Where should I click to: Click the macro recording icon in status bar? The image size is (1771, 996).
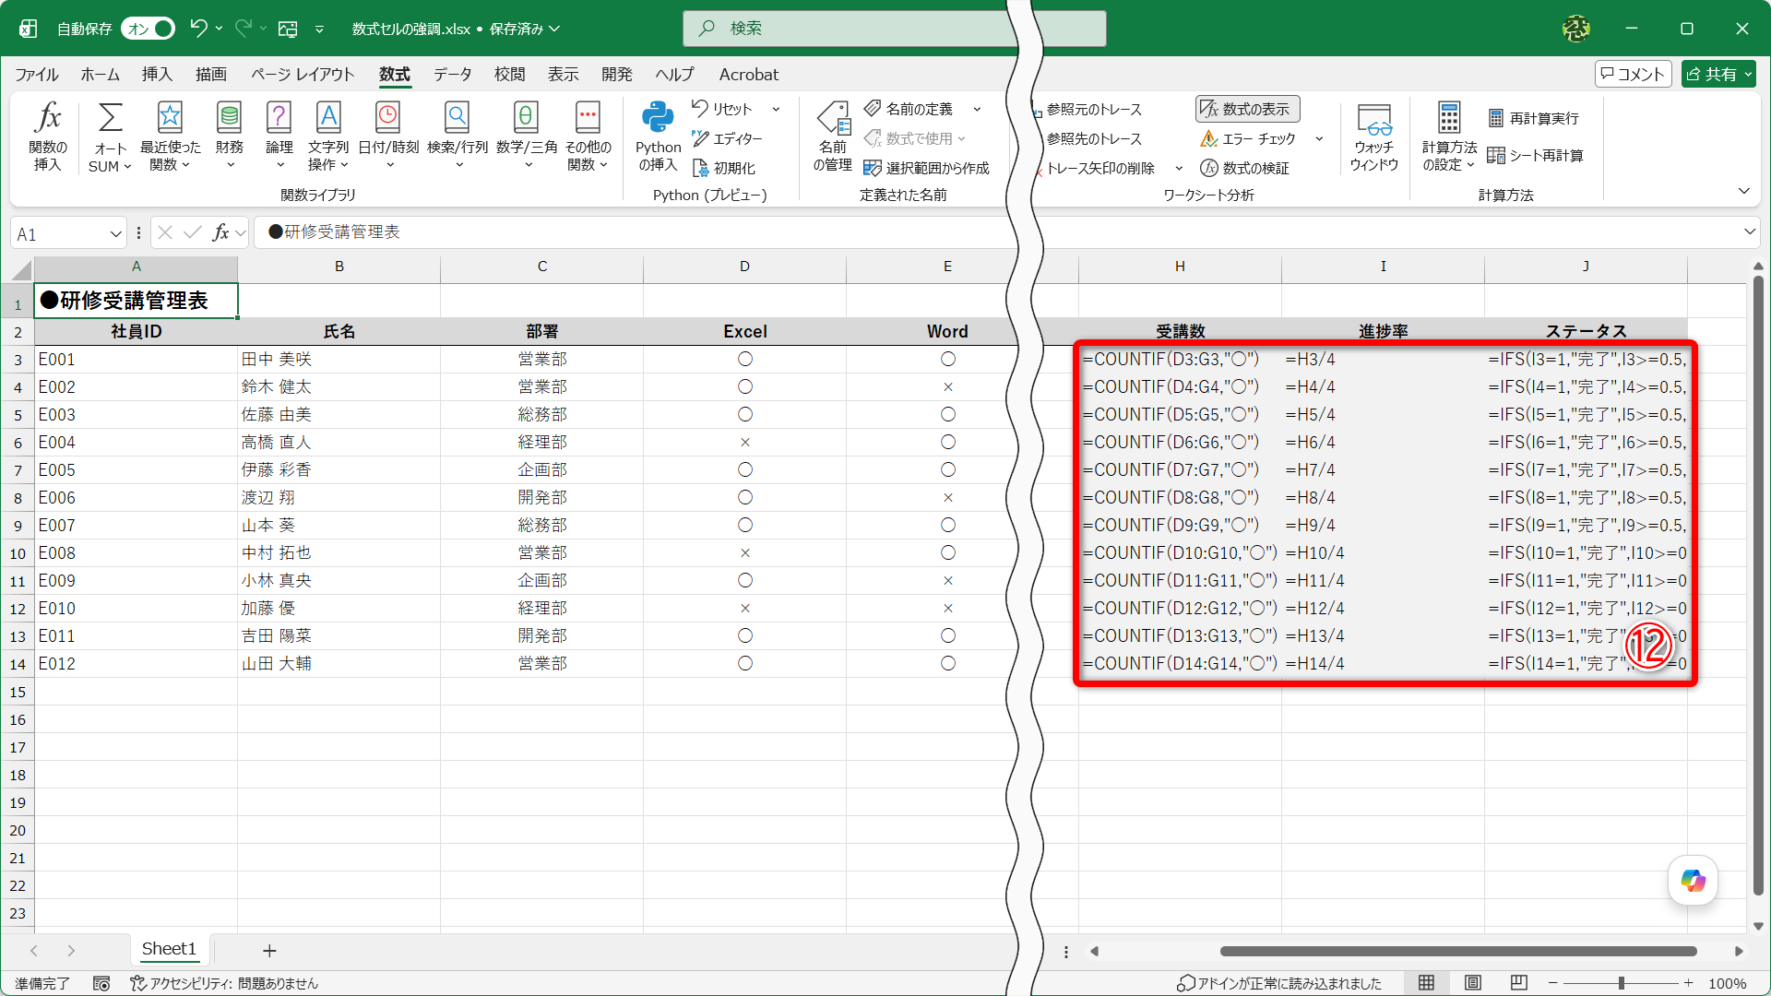[x=101, y=984]
